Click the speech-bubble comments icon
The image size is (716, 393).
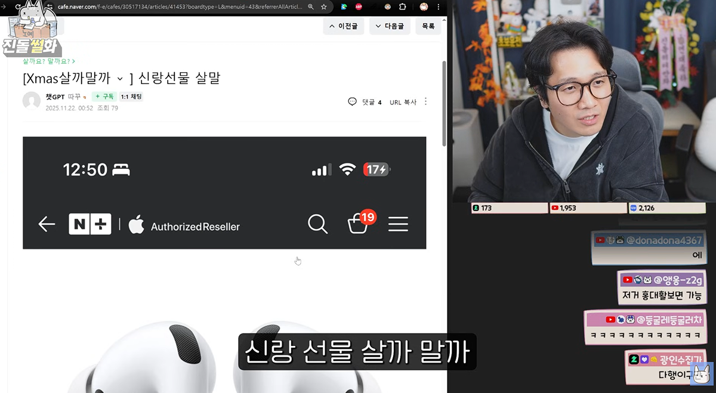352,102
